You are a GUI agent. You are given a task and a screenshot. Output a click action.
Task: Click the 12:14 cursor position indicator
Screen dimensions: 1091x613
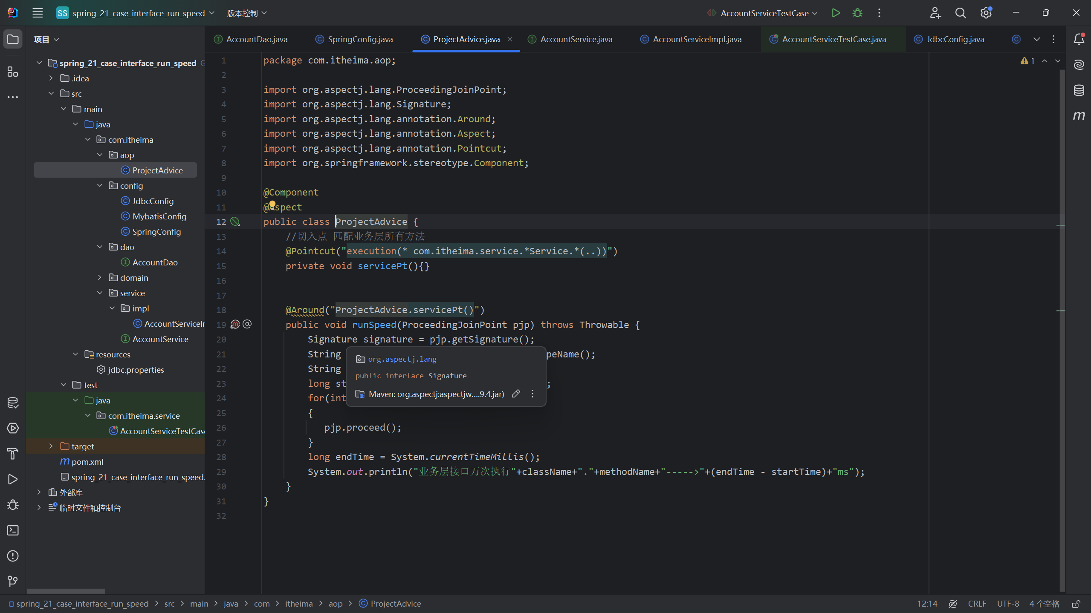pos(927,604)
